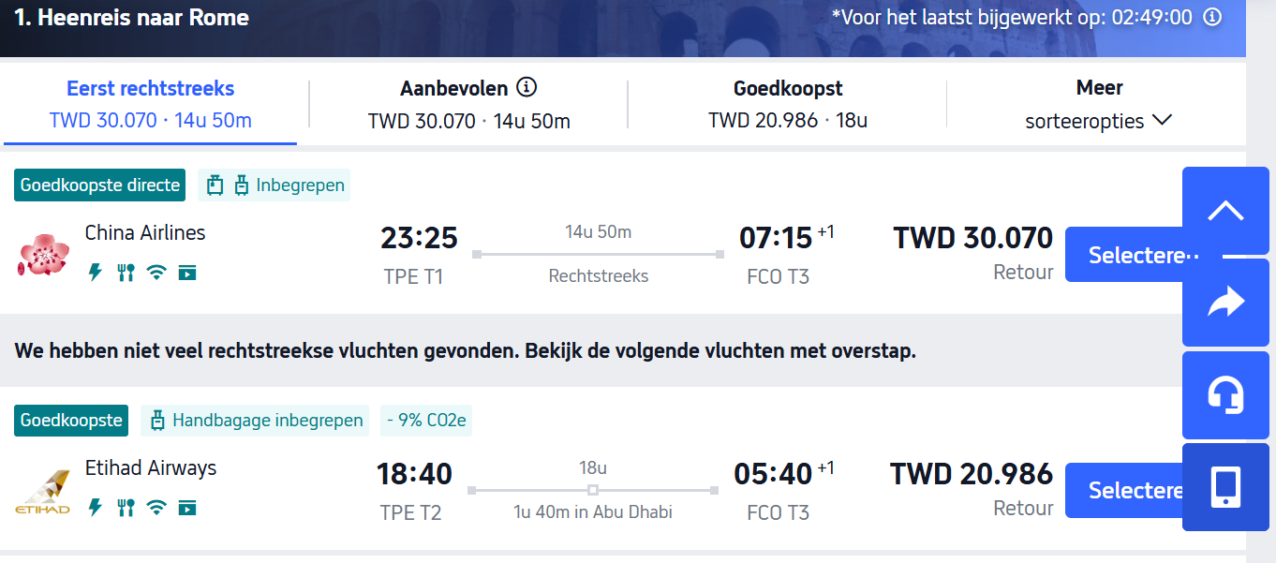Select the Etihad Airways flight
1276x563 pixels.
(1122, 491)
